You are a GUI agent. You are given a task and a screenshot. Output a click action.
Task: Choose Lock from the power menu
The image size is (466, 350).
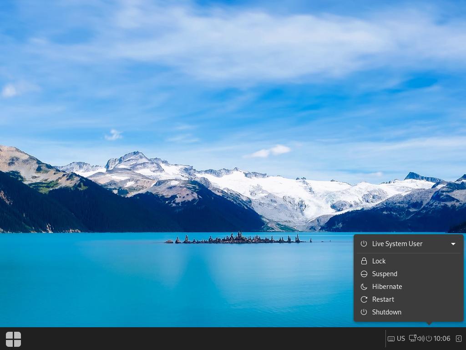(409, 261)
